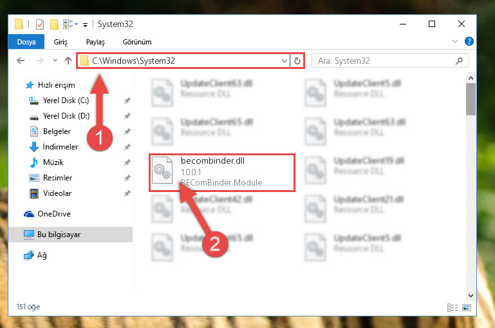Refresh the System32 folder view
The width and height of the screenshot is (495, 328).
click(x=297, y=61)
